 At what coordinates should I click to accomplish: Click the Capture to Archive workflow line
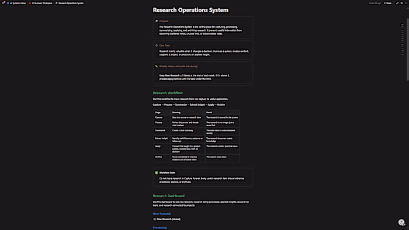(x=189, y=104)
